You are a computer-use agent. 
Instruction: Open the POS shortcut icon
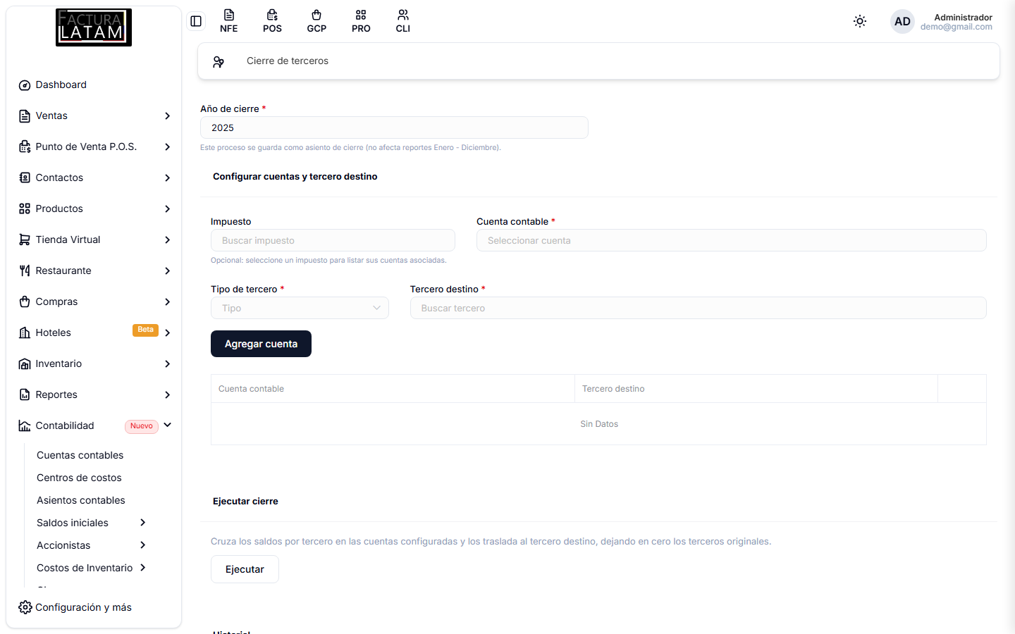pyautogui.click(x=272, y=21)
